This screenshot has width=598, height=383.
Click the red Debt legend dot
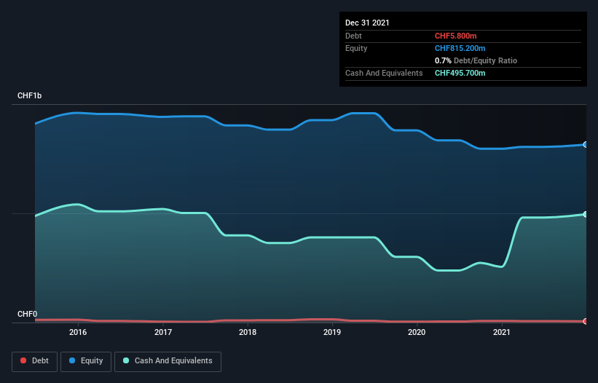pos(23,360)
